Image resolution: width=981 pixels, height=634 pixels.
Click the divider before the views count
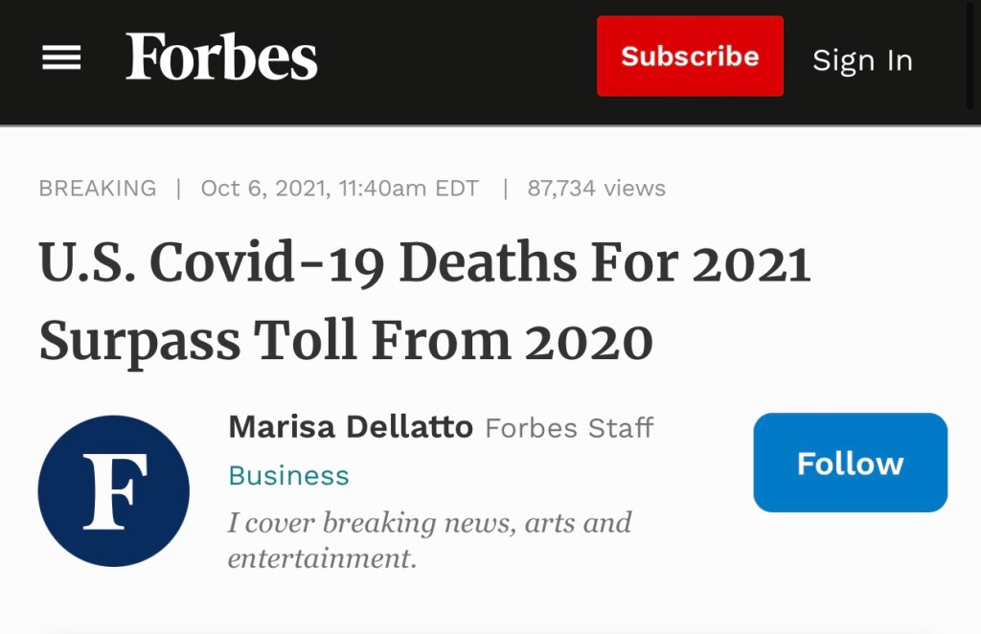[x=505, y=189]
